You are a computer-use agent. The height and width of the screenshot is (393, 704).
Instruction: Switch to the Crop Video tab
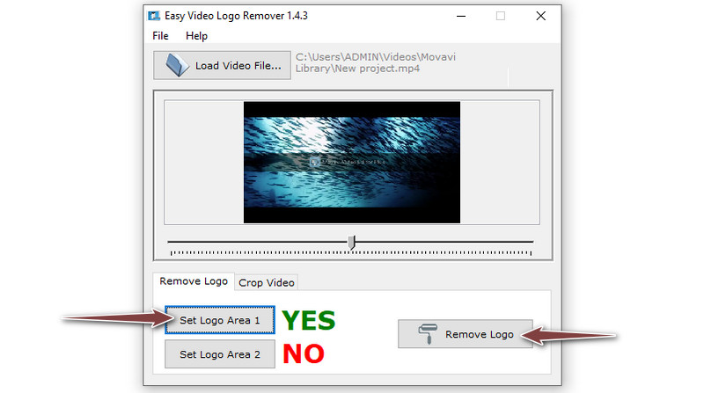(x=267, y=282)
